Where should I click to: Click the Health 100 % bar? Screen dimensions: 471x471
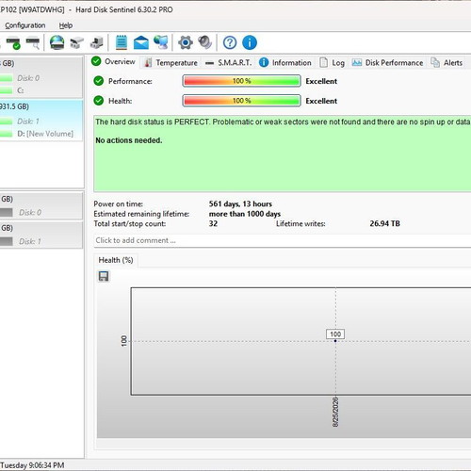pyautogui.click(x=241, y=101)
